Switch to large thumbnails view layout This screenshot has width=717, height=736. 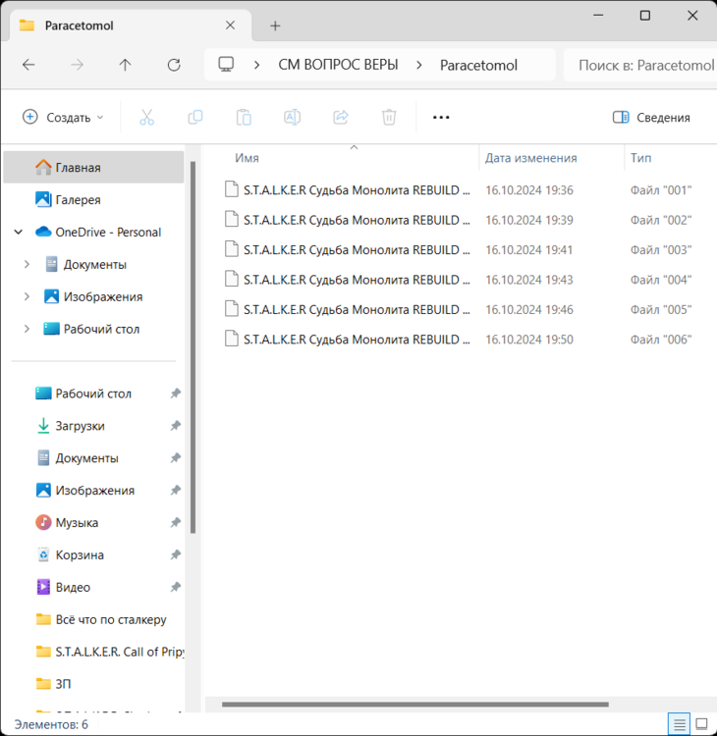click(702, 724)
